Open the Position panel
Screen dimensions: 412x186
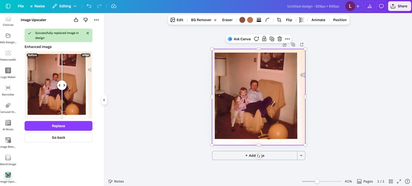point(340,20)
